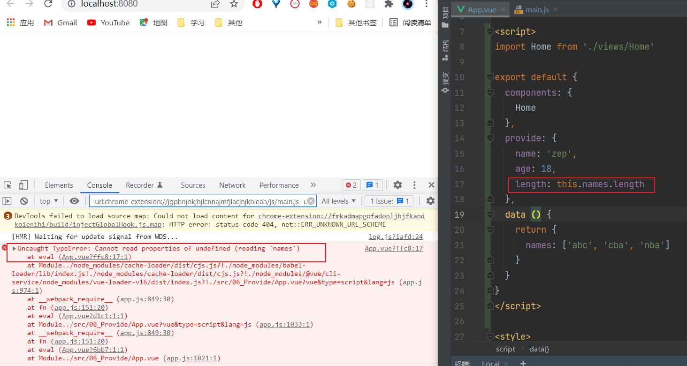Click the 1 Issue button
This screenshot has height=366, width=687.
[389, 201]
